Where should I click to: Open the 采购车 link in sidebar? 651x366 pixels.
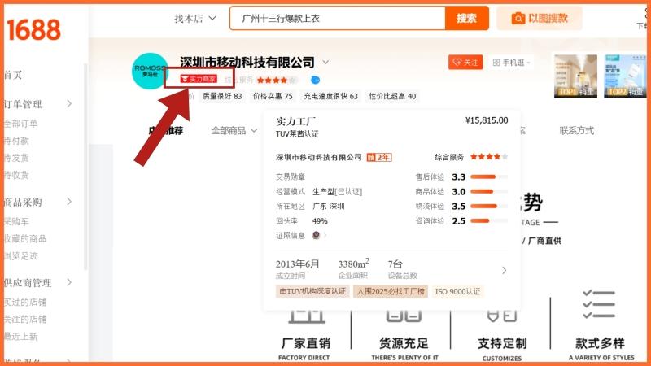(x=18, y=221)
